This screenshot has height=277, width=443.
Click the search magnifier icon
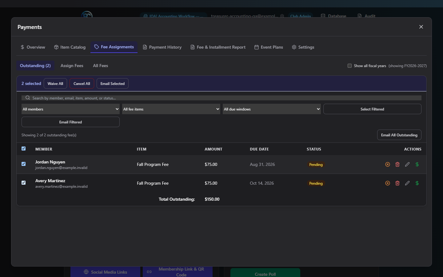click(x=28, y=98)
